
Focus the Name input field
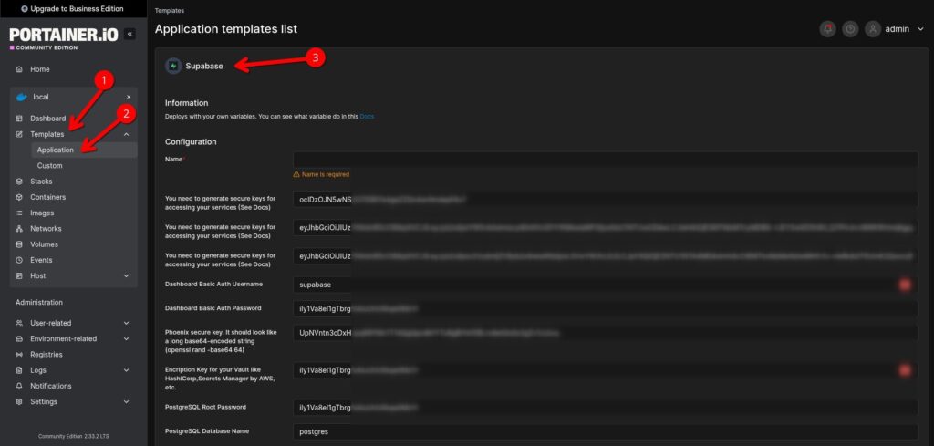[606, 160]
